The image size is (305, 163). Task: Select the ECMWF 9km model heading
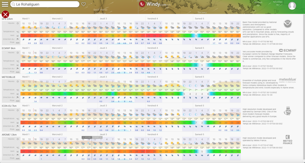click(x=9, y=48)
